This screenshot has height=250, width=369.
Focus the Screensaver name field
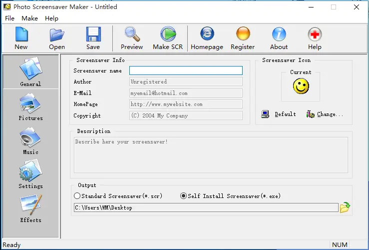click(186, 70)
